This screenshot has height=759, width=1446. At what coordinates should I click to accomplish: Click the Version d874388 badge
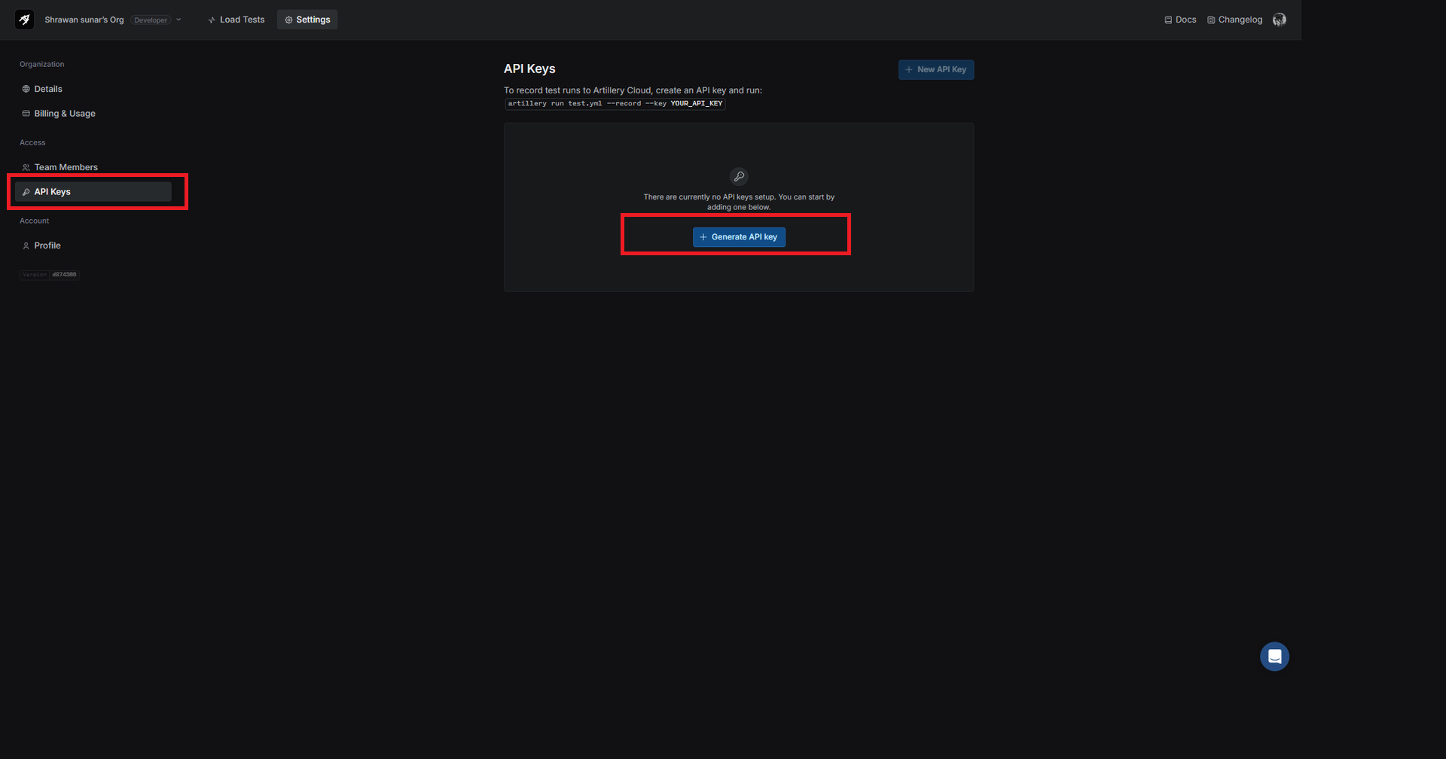click(x=49, y=274)
